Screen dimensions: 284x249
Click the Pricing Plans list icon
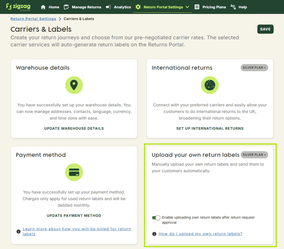pos(197,7)
